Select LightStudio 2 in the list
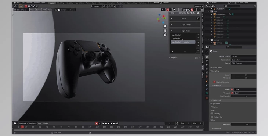This screenshot has height=136, width=268. [x=183, y=39]
